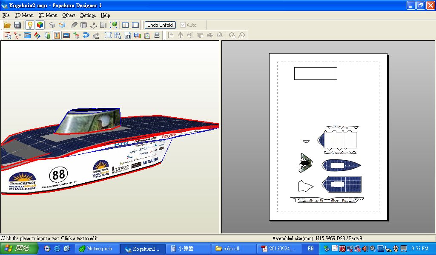The image size is (436, 255).
Task: Open the 2D Menu
Action: (48, 15)
